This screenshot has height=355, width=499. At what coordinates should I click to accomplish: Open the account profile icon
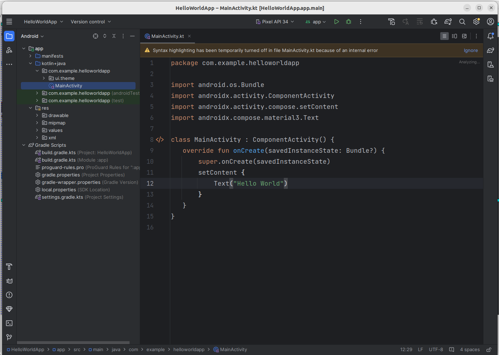point(491,22)
